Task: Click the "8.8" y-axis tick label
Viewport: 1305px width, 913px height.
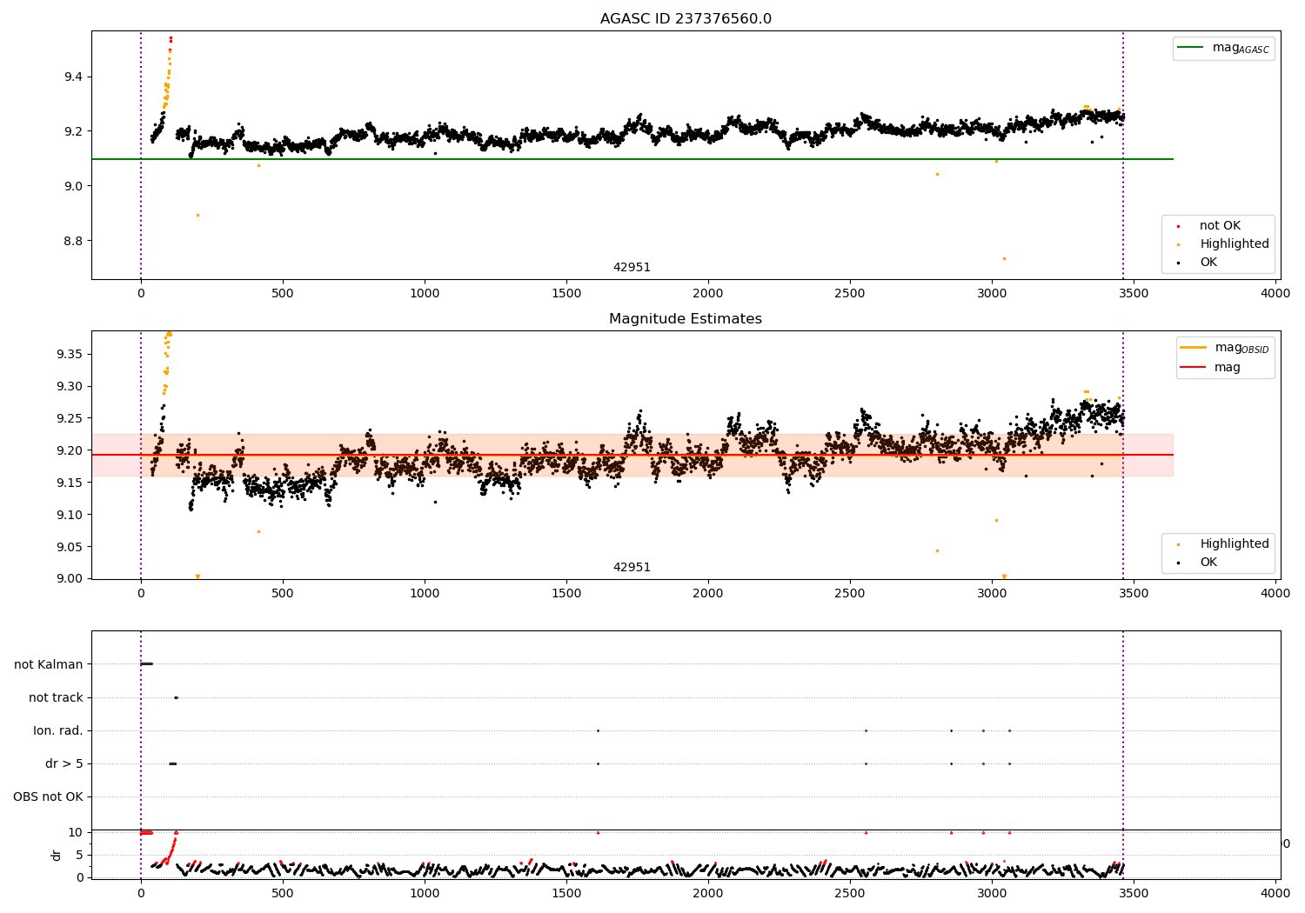Action: pyautogui.click(x=73, y=241)
